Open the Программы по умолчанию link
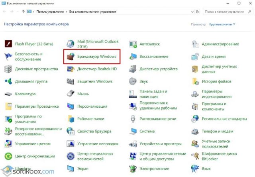Screen dimensions: 255x177 (x=28, y=119)
